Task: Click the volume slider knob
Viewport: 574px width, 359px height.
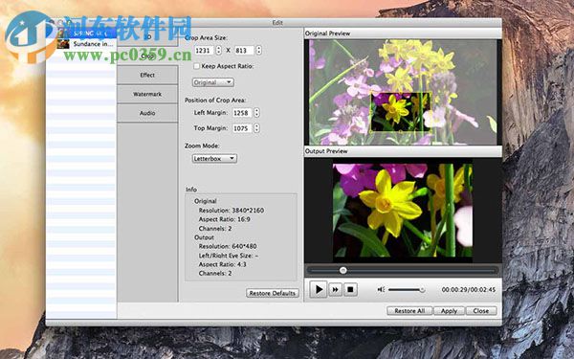Action: (422, 290)
